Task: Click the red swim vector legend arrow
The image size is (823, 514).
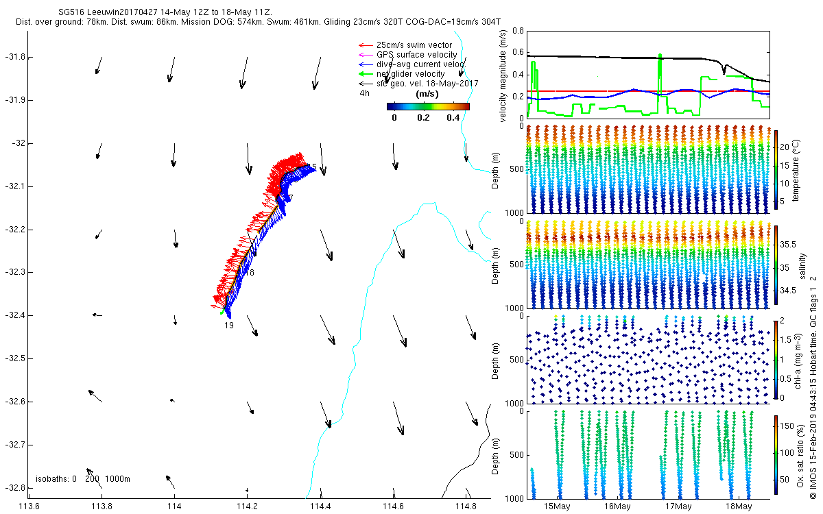Action: point(365,45)
